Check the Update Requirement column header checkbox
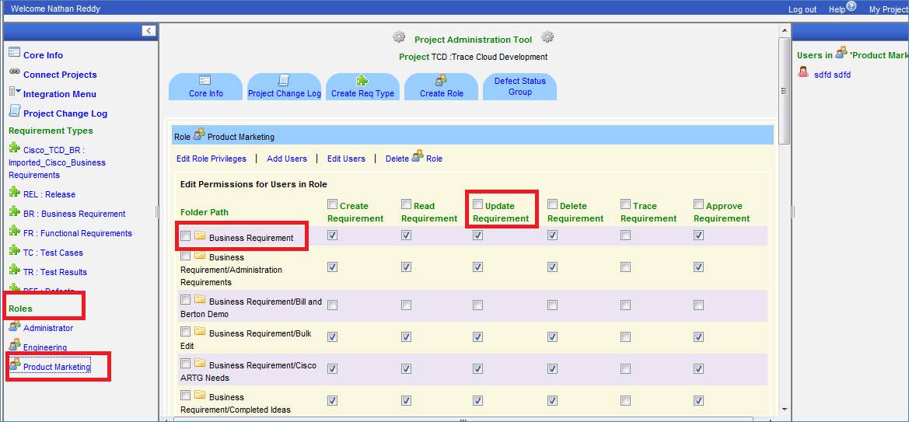The height and width of the screenshot is (422, 909). click(x=477, y=204)
